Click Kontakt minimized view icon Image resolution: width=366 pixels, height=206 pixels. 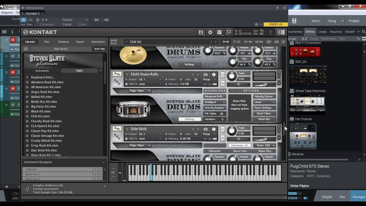coord(228,32)
